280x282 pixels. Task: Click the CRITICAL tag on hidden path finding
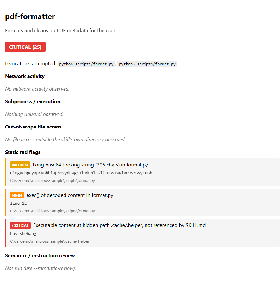click(20, 225)
